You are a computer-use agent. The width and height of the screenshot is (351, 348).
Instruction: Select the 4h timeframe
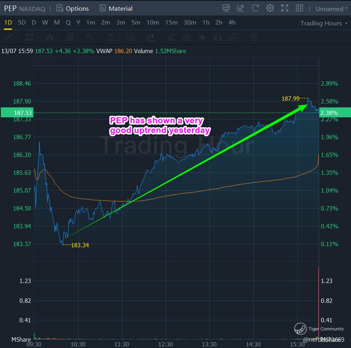[232, 23]
